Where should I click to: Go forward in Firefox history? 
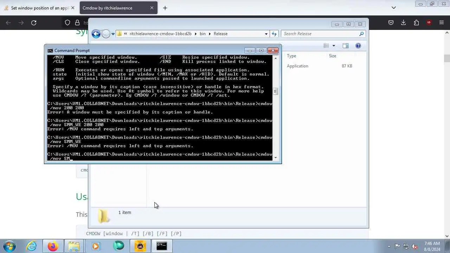21,22
